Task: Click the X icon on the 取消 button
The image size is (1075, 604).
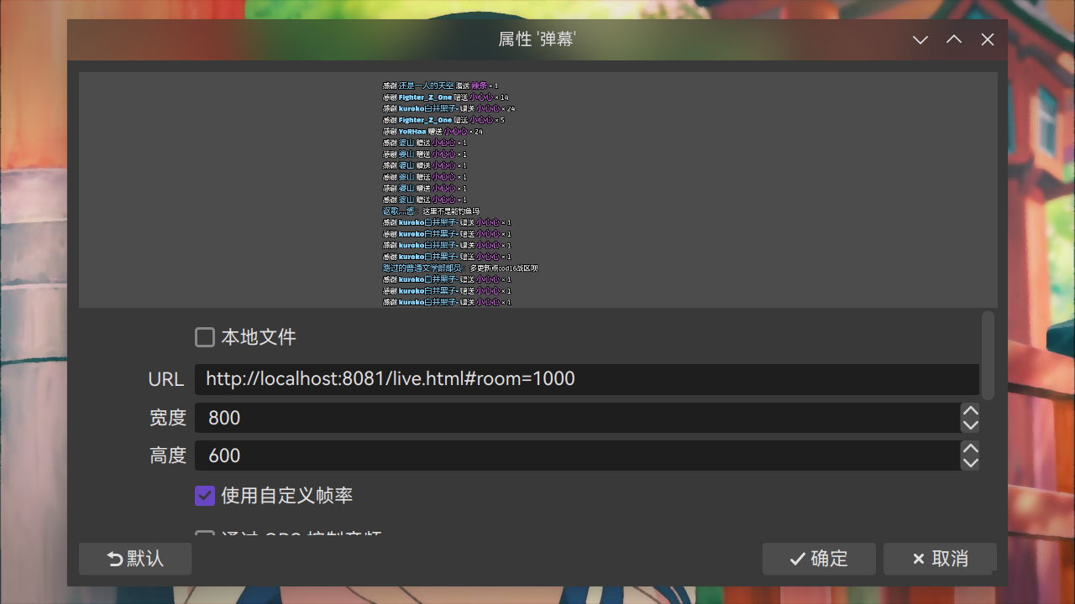Action: (x=919, y=558)
